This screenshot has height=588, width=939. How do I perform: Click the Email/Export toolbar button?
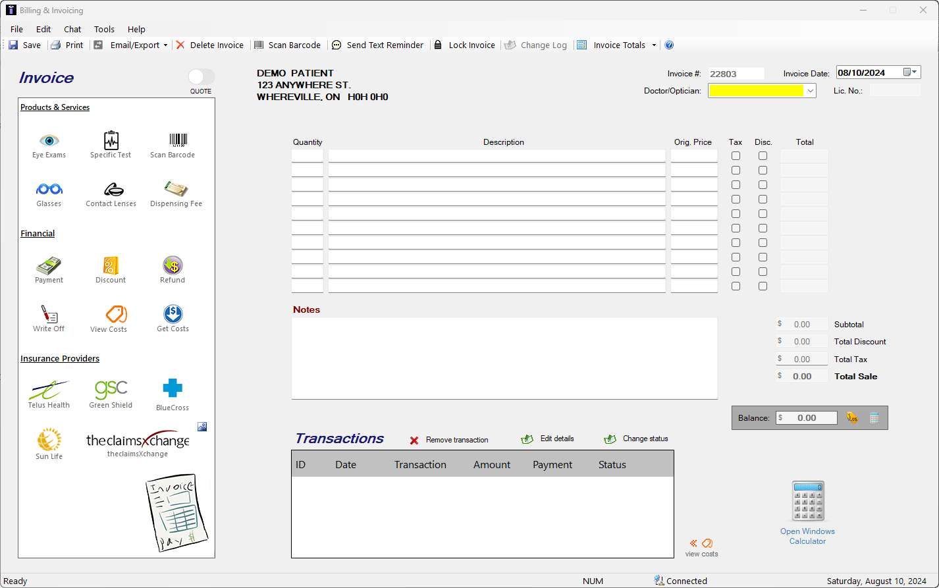pos(127,45)
